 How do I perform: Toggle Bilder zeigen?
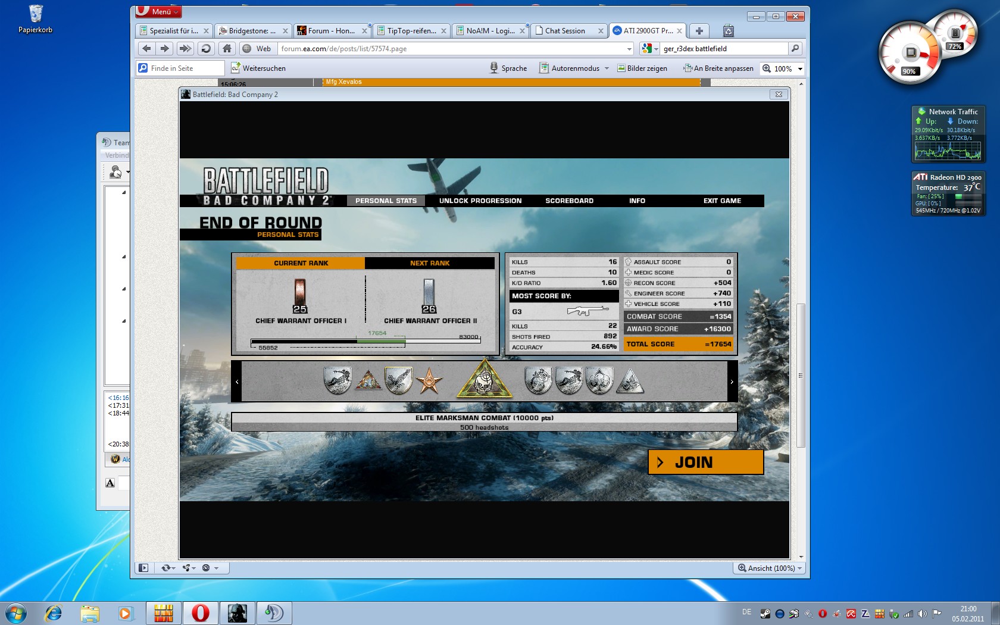pos(642,68)
